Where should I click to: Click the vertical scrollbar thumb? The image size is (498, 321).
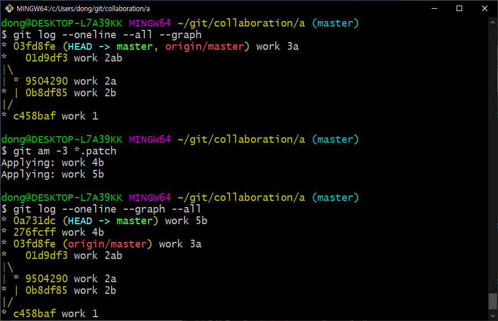tap(492, 301)
